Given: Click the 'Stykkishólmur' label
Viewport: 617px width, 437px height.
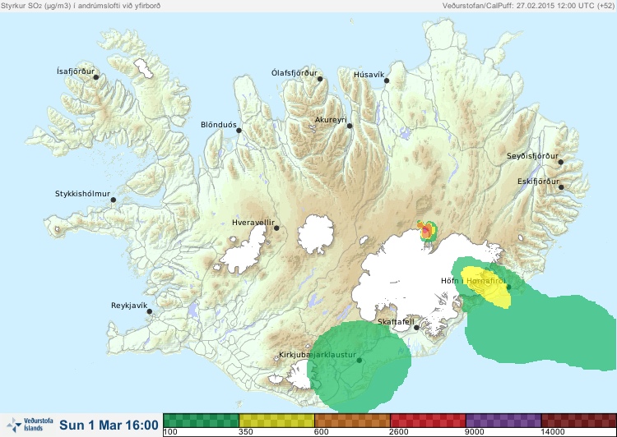Looking at the screenshot, I should pos(82,194).
